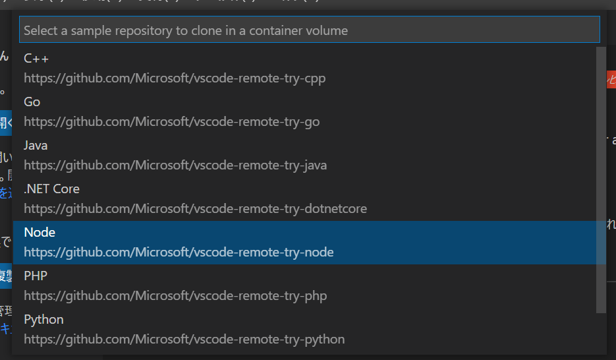
Task: Click the sample repository search input field
Action: click(x=309, y=30)
